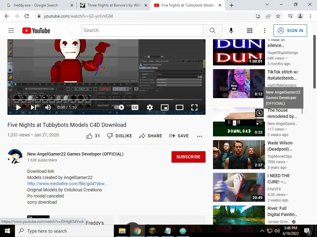
Task: Share this page from address bar
Action: coord(268,16)
